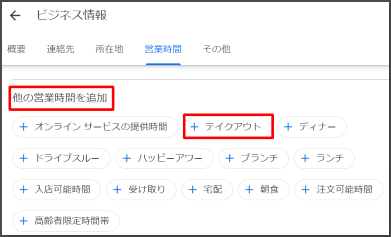Add ディナー hours chip
This screenshot has height=237, width=391.
click(x=312, y=127)
